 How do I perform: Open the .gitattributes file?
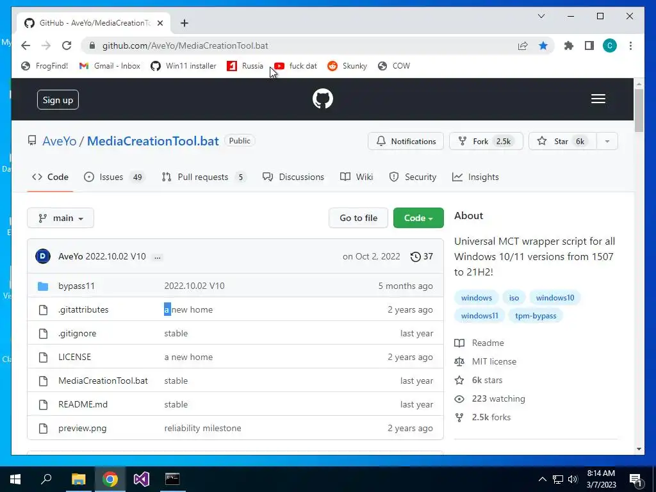83,309
